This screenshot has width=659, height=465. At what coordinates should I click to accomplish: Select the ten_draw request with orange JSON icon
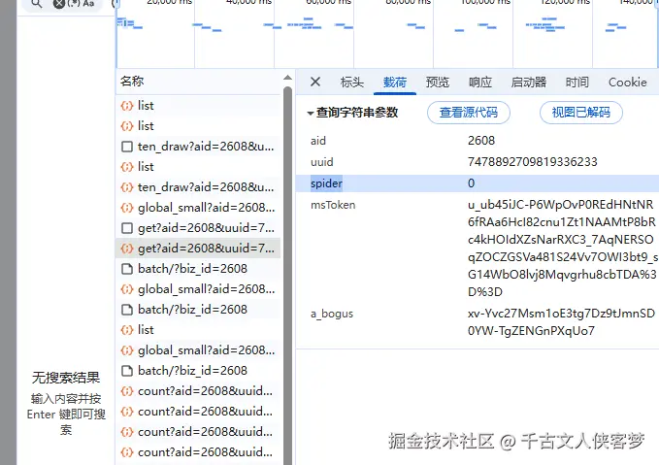(x=198, y=187)
